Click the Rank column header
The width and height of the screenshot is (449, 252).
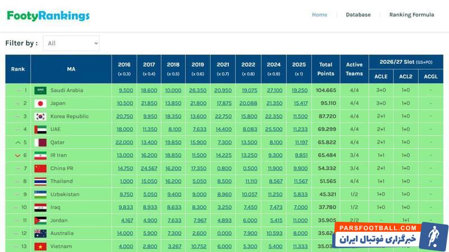coord(18,69)
